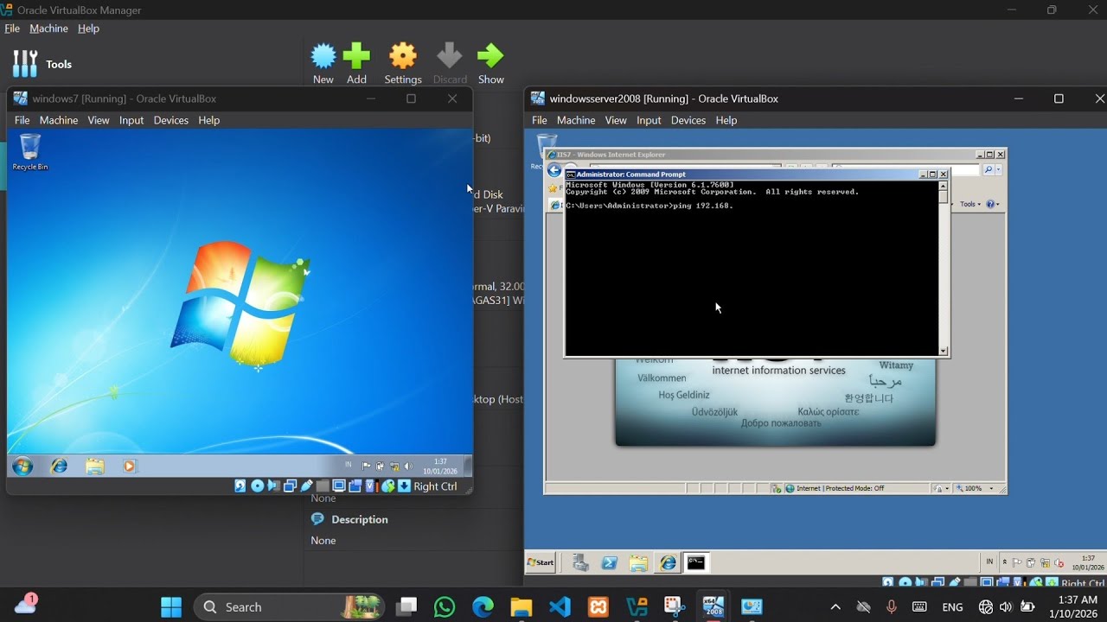Viewport: 1107px width, 622px height.
Task: Open WhatsApp from host taskbar
Action: (x=445, y=607)
